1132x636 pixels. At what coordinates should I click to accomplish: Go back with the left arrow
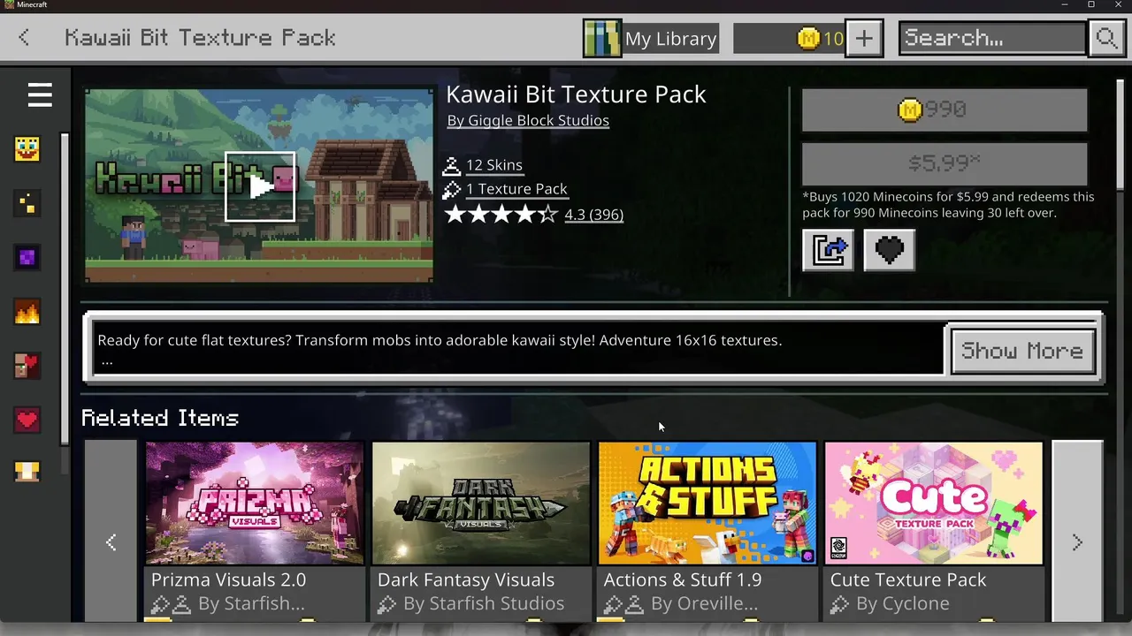24,38
